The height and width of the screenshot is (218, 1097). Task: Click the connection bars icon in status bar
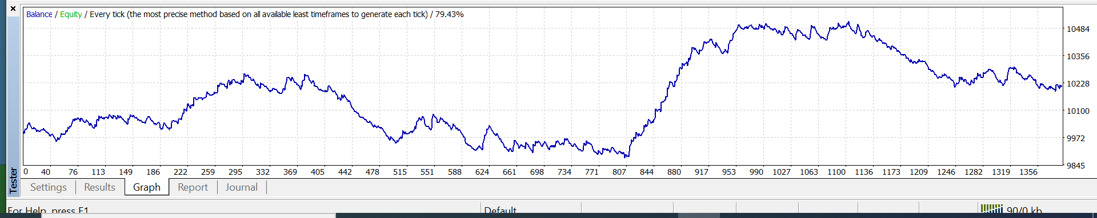pyautogui.click(x=992, y=209)
